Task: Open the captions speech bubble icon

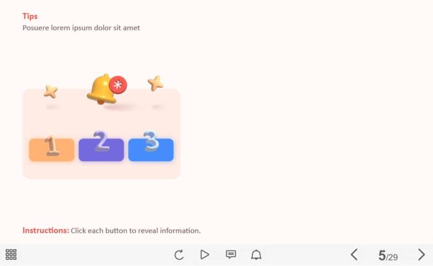Action: (231, 254)
